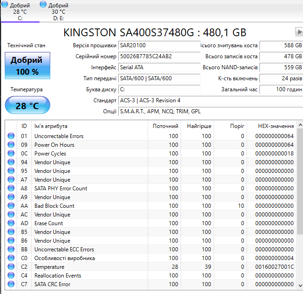Select the Power Cycles attribute name

(50, 154)
